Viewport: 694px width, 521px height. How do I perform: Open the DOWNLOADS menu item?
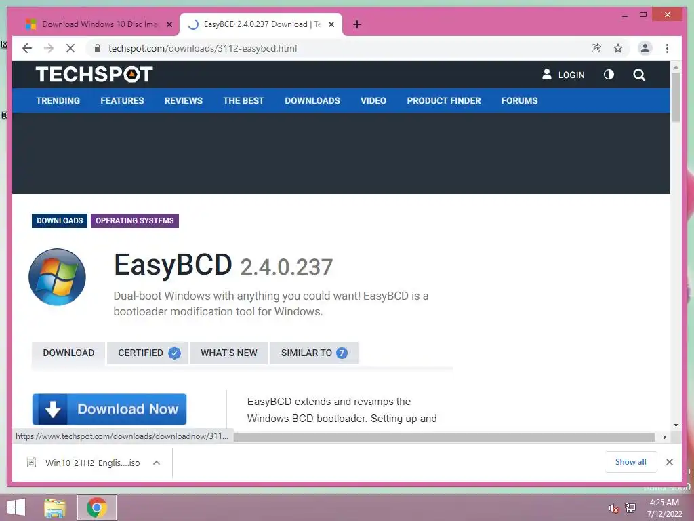click(x=312, y=100)
